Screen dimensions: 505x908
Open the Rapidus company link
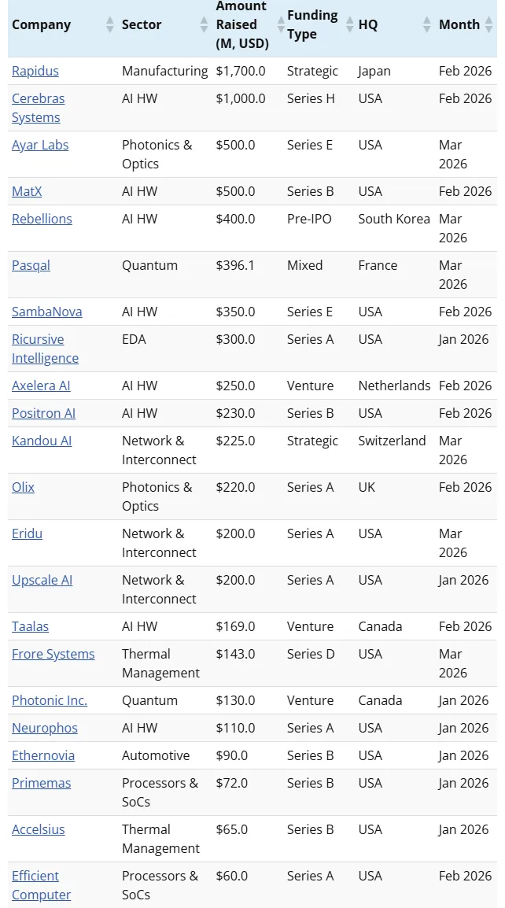pyautogui.click(x=35, y=71)
